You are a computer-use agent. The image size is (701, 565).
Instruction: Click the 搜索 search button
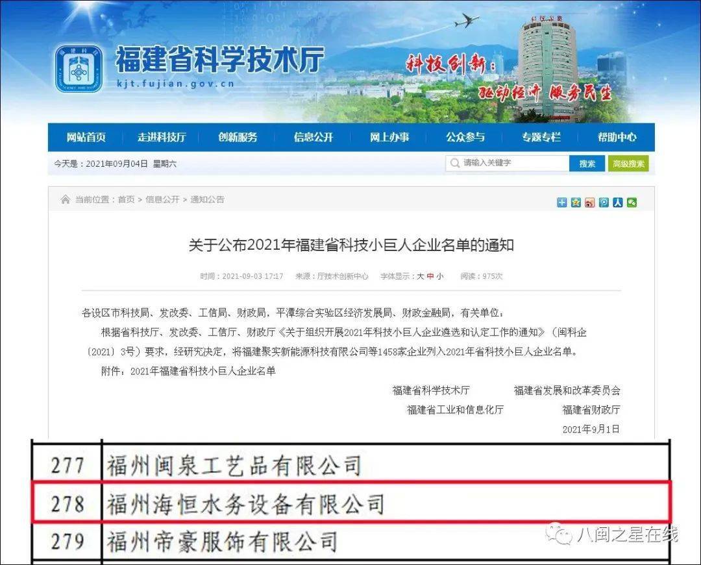pos(587,163)
